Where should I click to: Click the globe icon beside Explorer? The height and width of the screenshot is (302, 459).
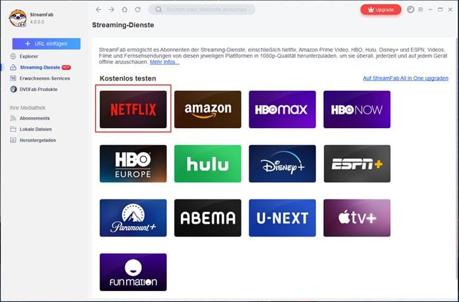13,56
